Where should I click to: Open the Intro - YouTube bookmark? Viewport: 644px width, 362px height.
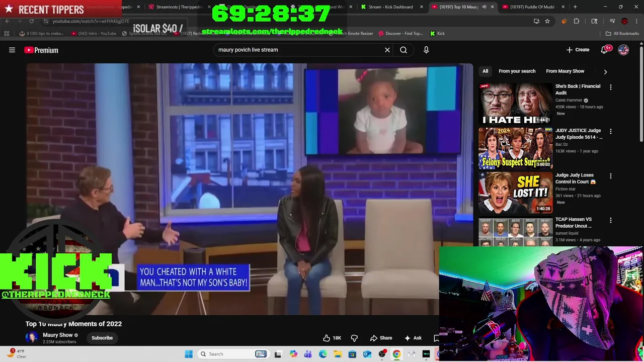tap(94, 33)
